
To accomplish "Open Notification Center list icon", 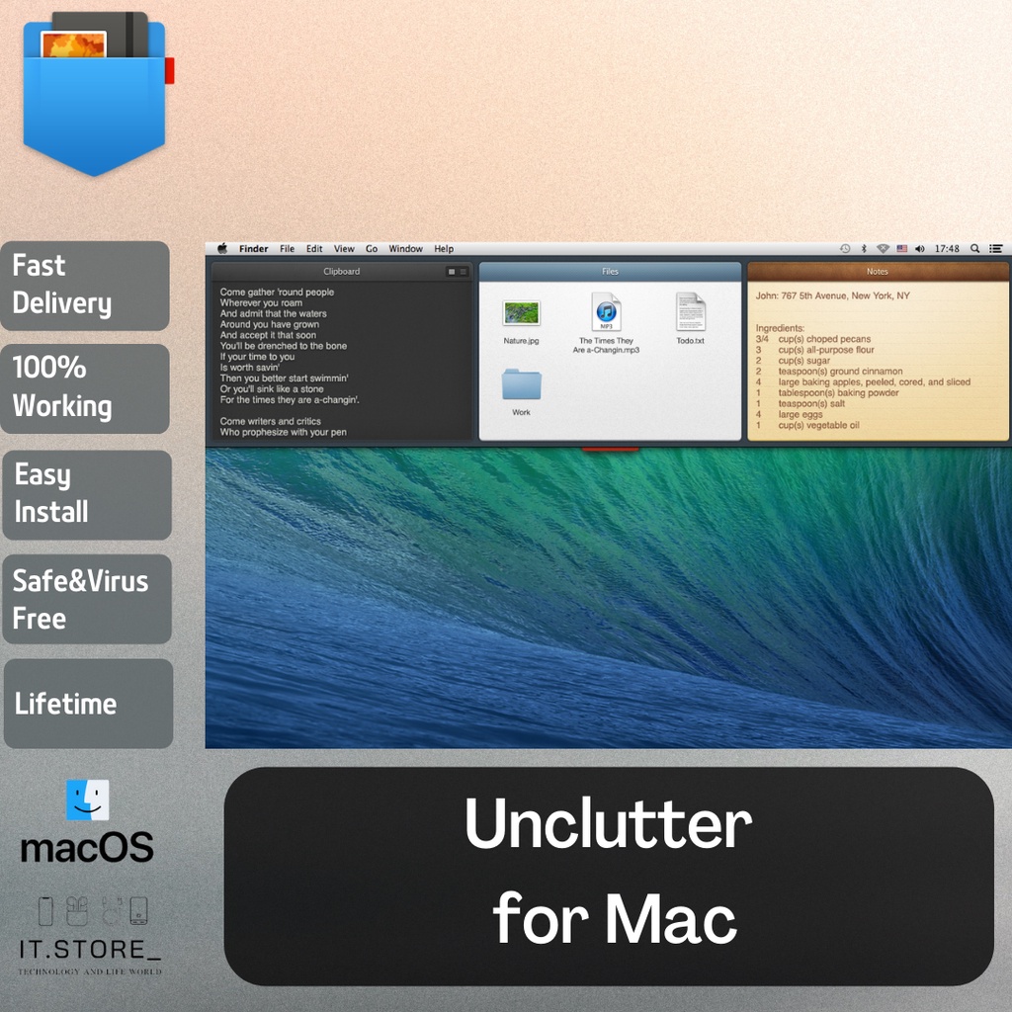I will pyautogui.click(x=995, y=249).
